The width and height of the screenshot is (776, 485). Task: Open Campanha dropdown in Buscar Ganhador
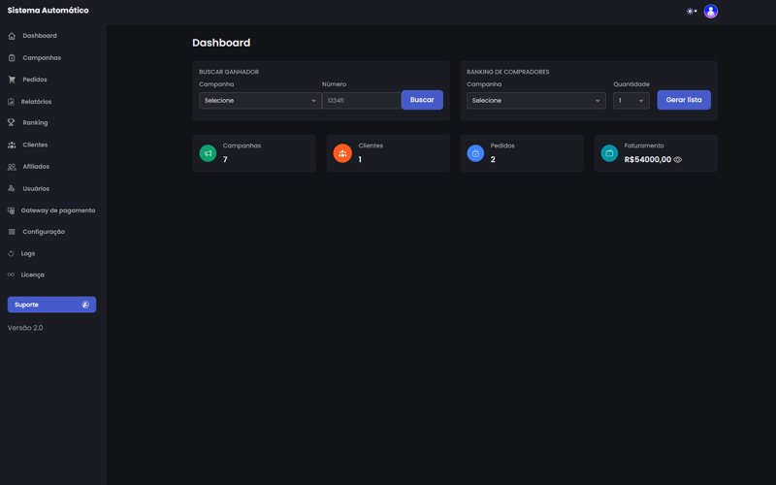coord(260,100)
